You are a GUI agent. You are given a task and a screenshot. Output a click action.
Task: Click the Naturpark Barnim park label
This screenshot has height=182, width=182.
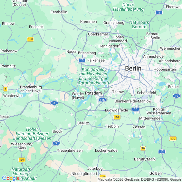(x=139, y=24)
